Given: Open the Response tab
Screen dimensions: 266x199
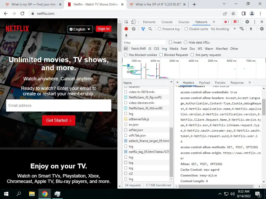Looking at the screenshot, I should tap(237, 83).
